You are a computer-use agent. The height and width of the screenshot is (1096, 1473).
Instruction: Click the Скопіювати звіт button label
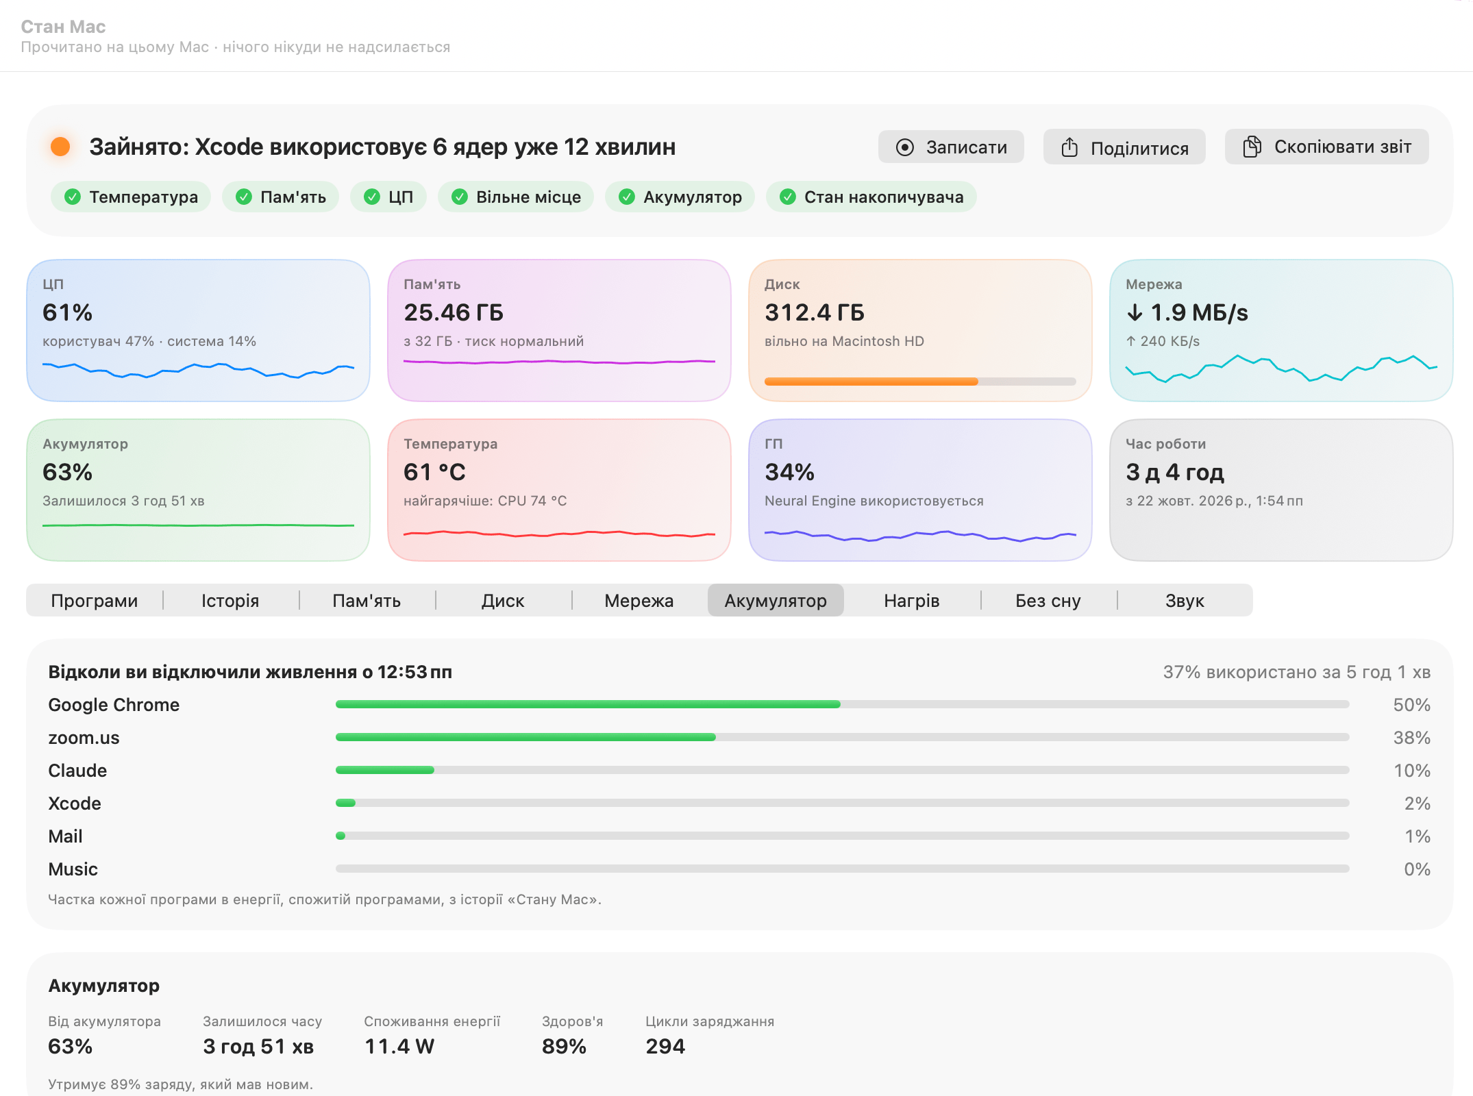pyautogui.click(x=1343, y=147)
